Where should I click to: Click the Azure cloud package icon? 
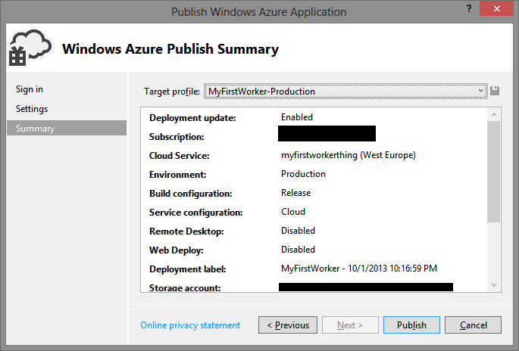(30, 48)
